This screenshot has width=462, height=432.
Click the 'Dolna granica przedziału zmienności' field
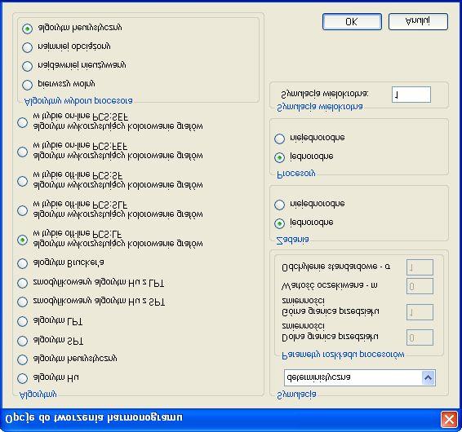click(420, 337)
